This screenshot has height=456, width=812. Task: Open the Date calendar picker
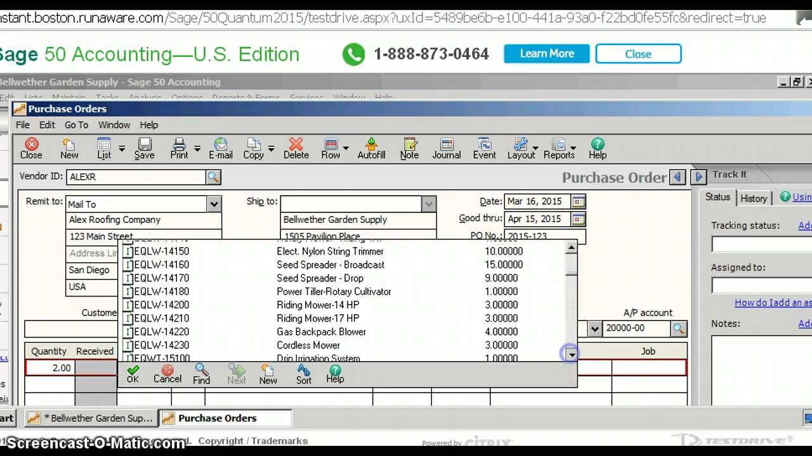578,201
